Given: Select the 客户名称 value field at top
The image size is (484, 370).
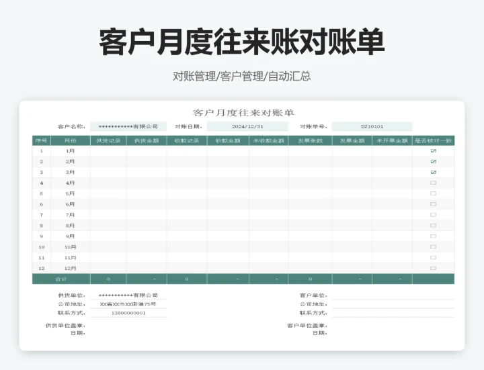Looking at the screenshot, I should pos(128,126).
